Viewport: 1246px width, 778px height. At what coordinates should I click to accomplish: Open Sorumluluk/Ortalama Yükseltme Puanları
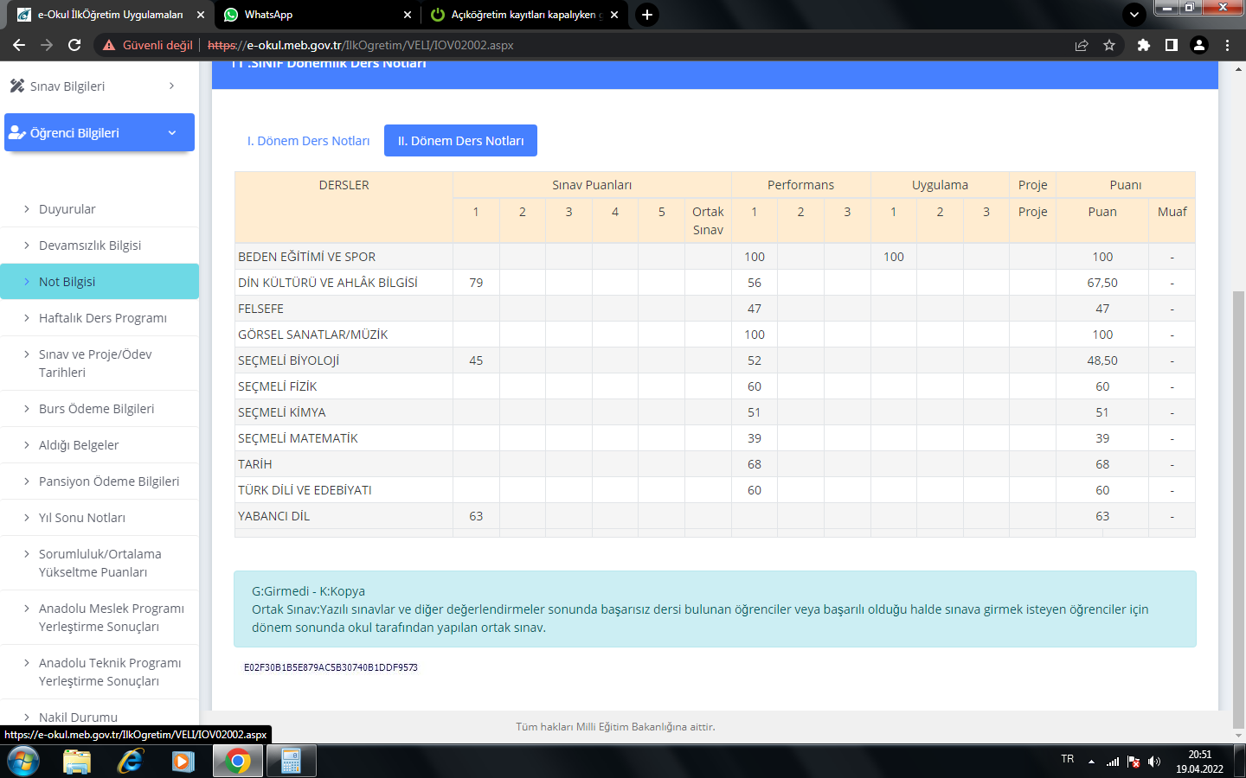[100, 563]
